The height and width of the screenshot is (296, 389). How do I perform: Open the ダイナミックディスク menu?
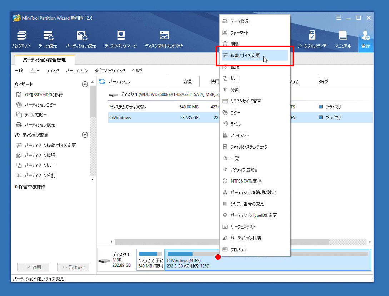tap(110, 71)
